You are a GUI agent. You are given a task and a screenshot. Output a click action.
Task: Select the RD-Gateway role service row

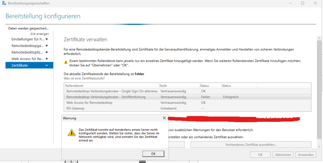coord(75,108)
